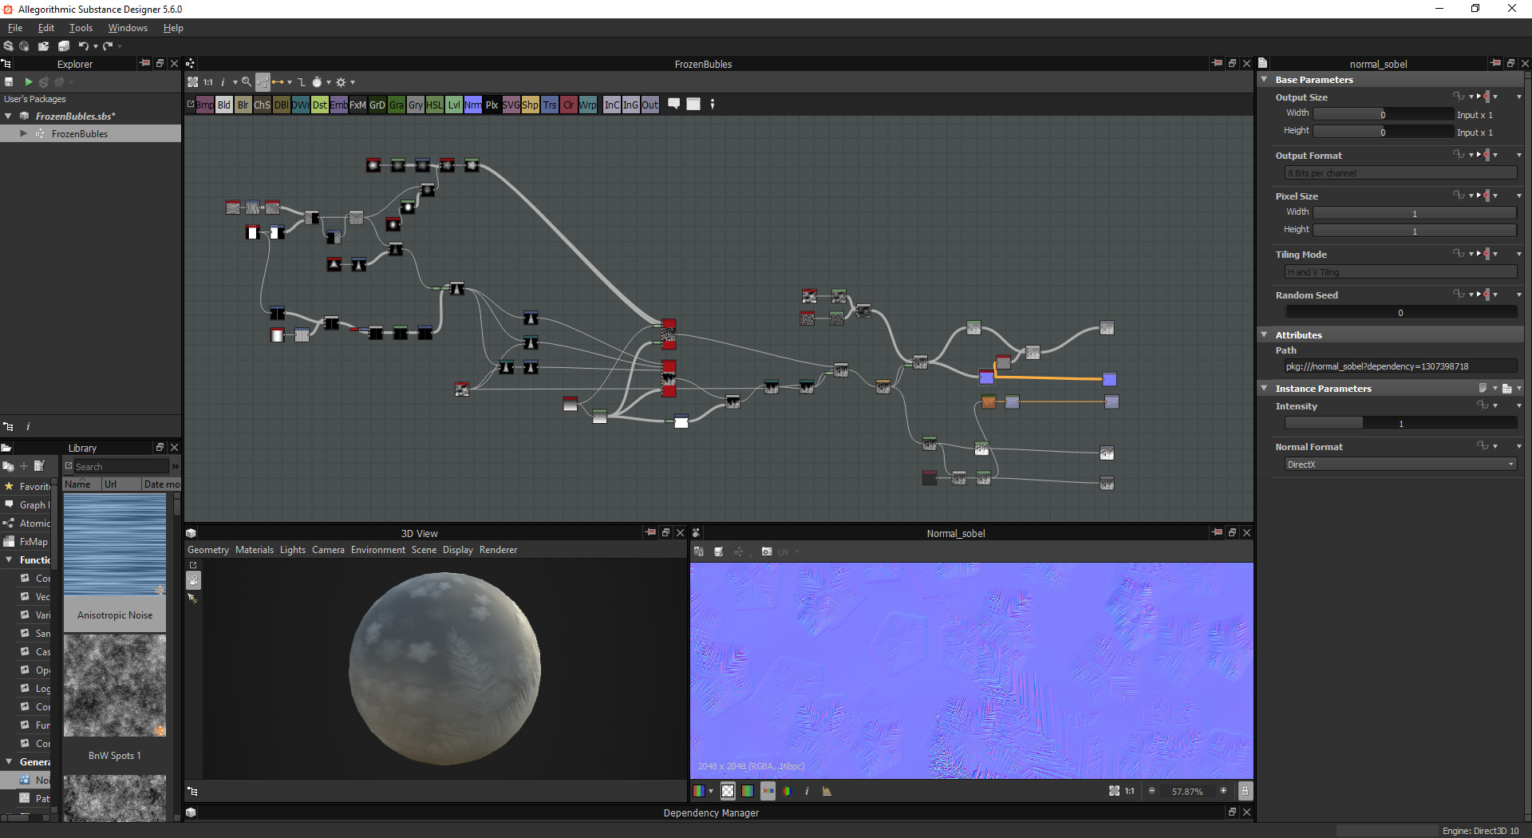
Task: Add a Transform 2D node (Trs)
Action: pyautogui.click(x=550, y=105)
